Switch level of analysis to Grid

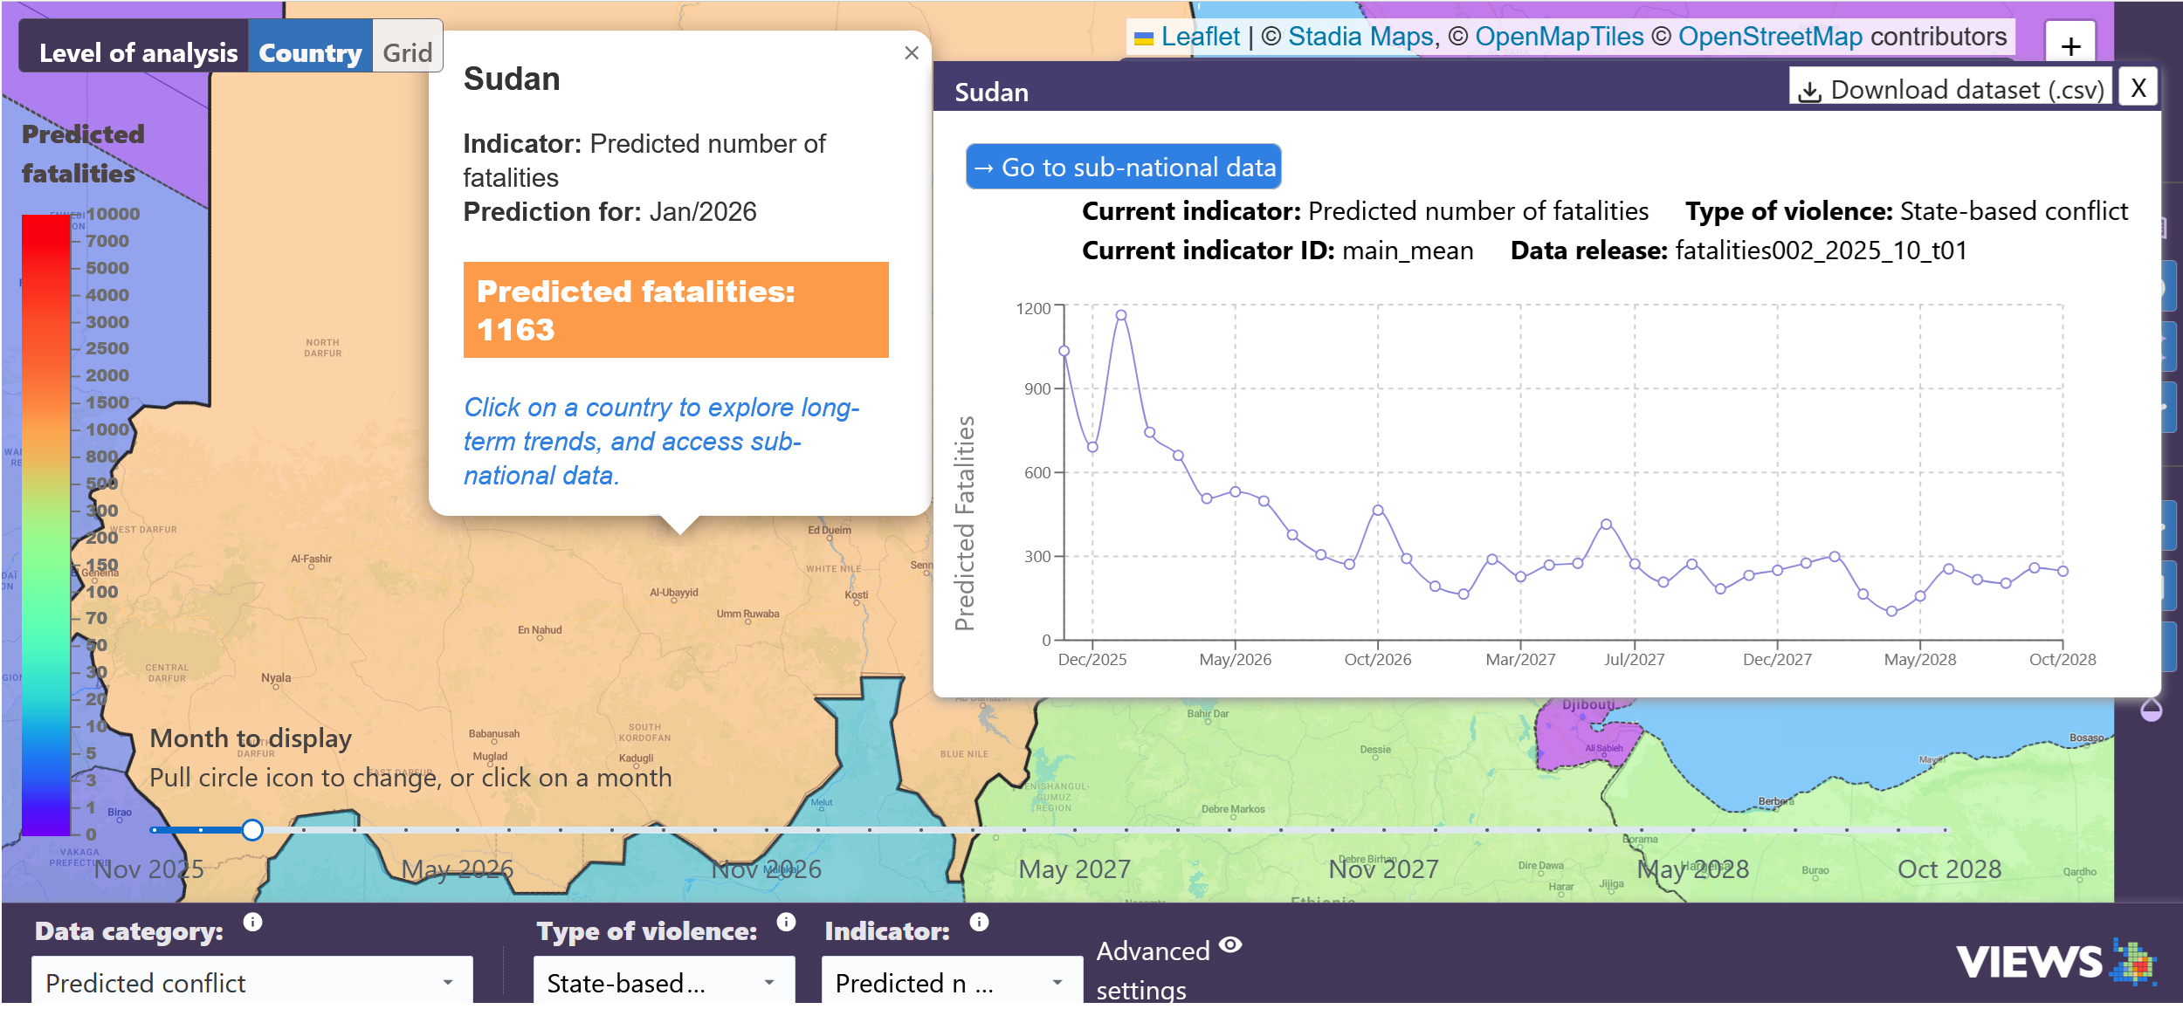(x=407, y=53)
